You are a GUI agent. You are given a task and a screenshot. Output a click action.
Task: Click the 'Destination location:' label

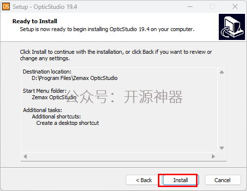coord(47,72)
